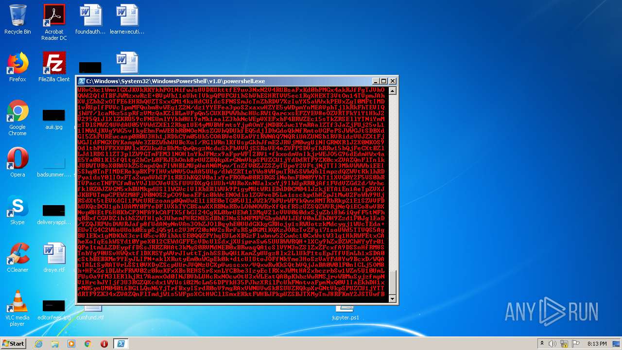Open the learnexecuti Word document

127,19
